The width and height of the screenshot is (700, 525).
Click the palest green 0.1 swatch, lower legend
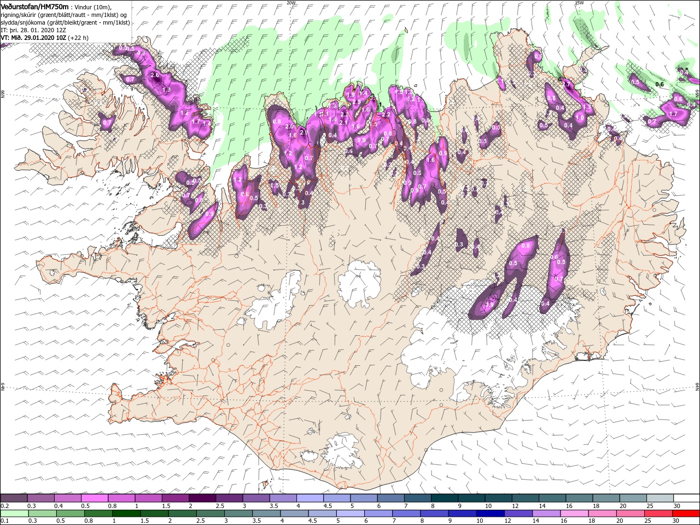coord(14,514)
